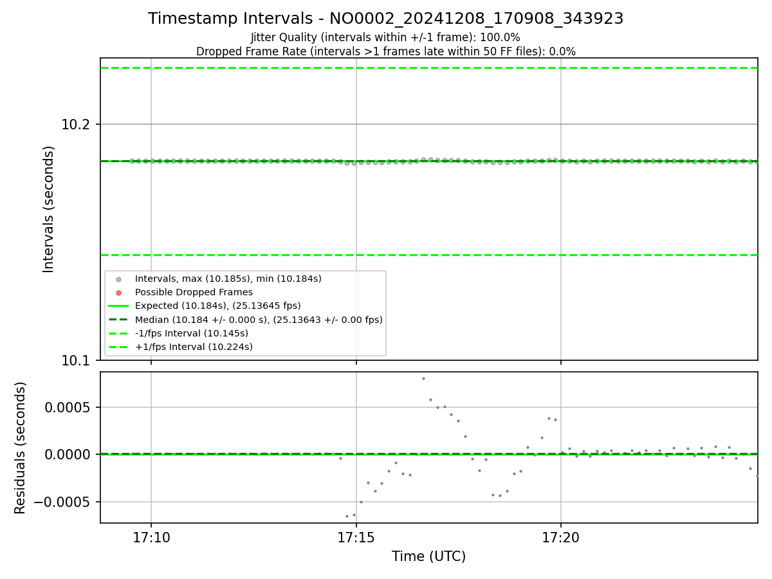The width and height of the screenshot is (772, 579).
Task: Click the solid green Expected line sample in legend
Action: pos(118,306)
